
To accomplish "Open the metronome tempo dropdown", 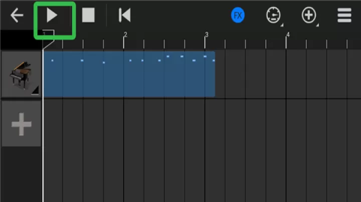I will tap(273, 16).
